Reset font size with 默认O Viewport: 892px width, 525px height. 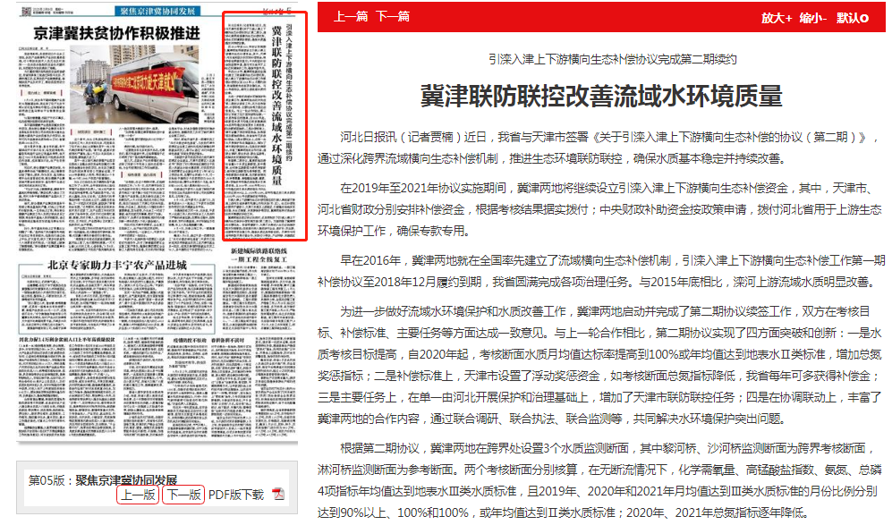click(x=851, y=18)
